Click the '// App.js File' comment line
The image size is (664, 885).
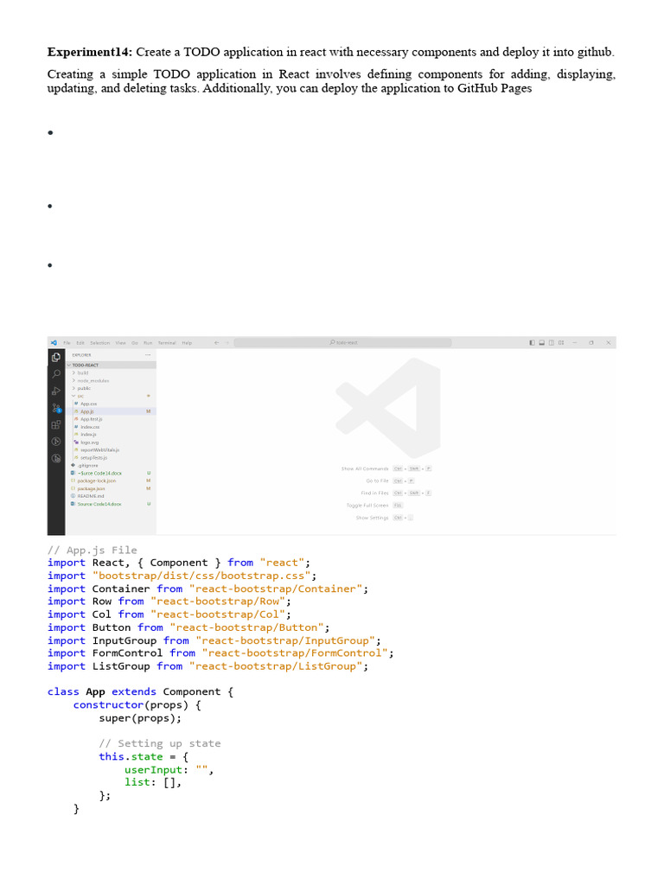tap(92, 550)
